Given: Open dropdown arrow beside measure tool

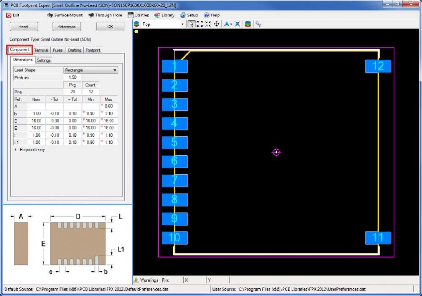Looking at the screenshot, I should pyautogui.click(x=231, y=24).
